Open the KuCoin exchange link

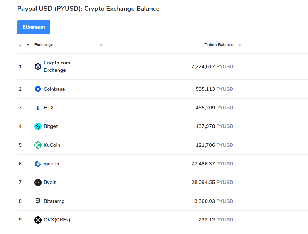pyautogui.click(x=52, y=145)
